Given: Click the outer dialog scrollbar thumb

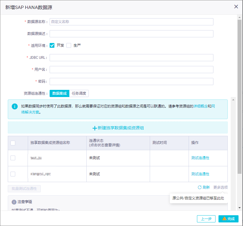Looking at the screenshot, I should pos(240,97).
